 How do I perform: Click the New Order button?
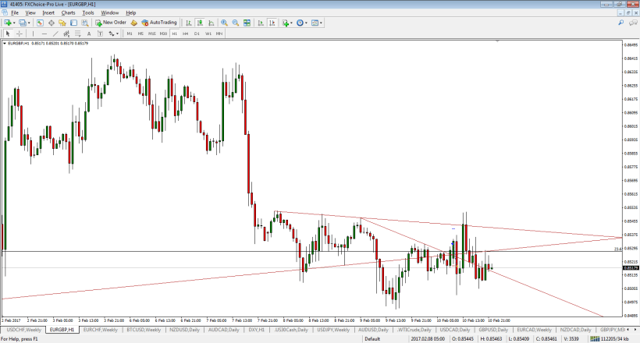coord(111,23)
